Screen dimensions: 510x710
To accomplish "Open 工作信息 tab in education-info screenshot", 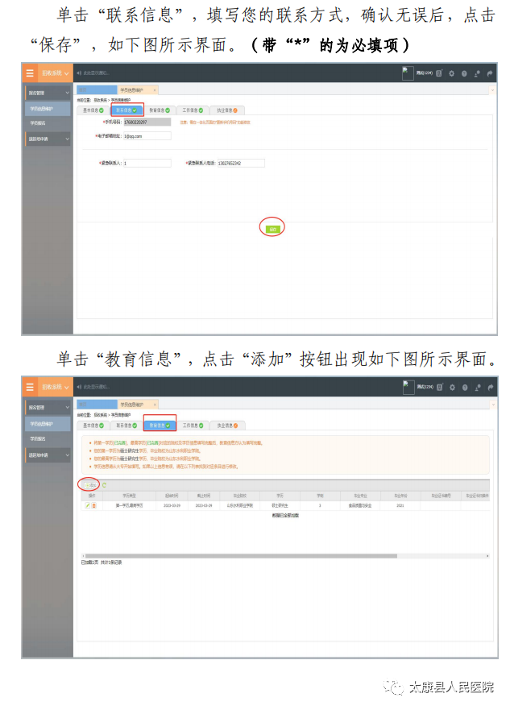I will point(193,426).
